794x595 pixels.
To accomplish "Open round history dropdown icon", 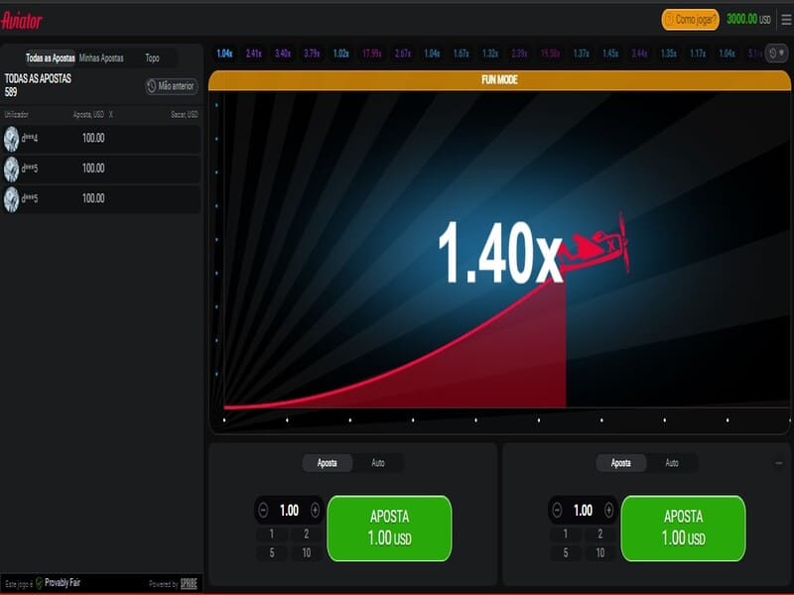I will [x=776, y=54].
